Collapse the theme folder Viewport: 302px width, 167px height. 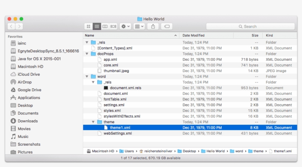coord(93,122)
